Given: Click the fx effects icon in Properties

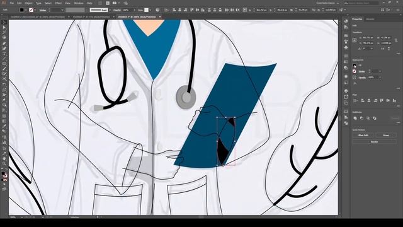Looking at the screenshot, I should (355, 83).
